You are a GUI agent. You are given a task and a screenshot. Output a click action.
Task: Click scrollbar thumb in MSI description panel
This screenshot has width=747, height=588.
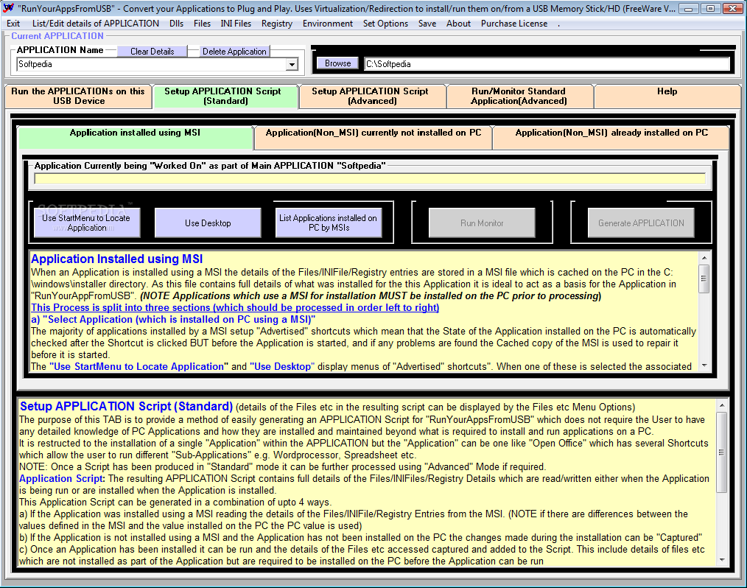click(704, 279)
